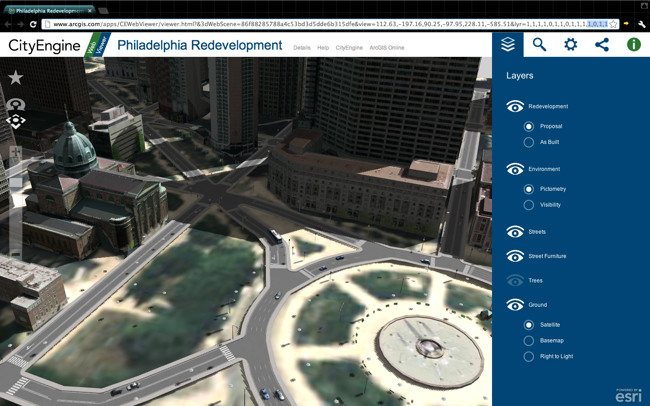The width and height of the screenshot is (650, 406).
Task: Open the Help link
Action: pos(323,48)
